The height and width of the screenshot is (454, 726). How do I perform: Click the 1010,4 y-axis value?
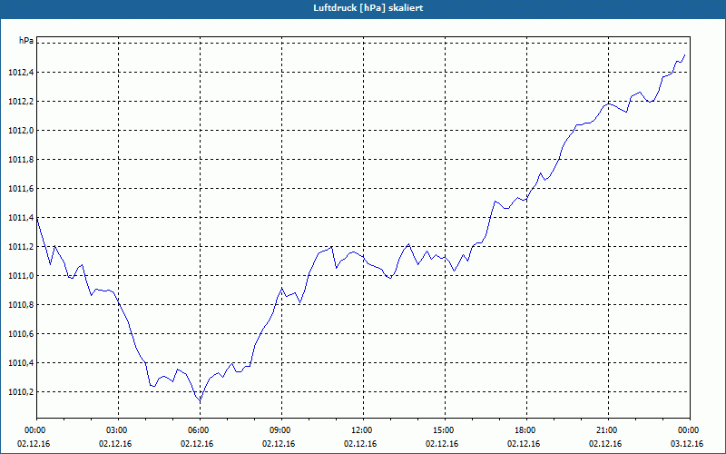[x=21, y=363]
